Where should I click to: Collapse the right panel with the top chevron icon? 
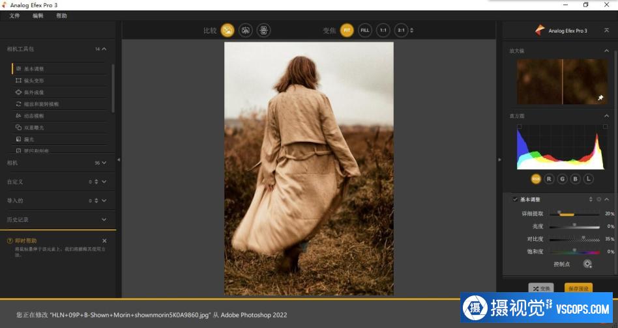pyautogui.click(x=606, y=31)
